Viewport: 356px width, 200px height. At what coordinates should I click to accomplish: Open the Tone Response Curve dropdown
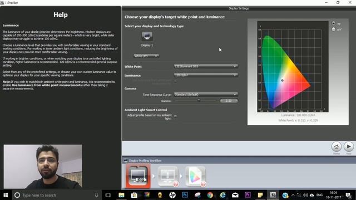(206, 94)
